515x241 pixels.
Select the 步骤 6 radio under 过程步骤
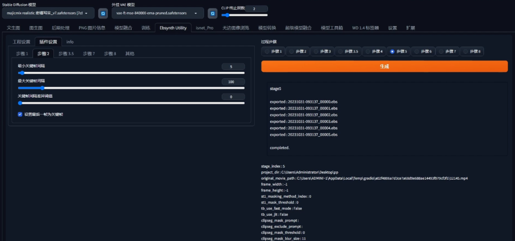423,51
